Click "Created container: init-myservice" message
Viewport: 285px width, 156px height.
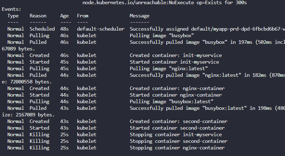click(x=176, y=55)
